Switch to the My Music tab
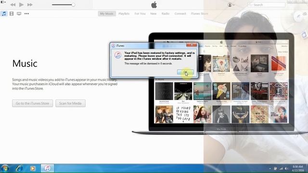Screen dimensions: 308x173 (x=107, y=13)
